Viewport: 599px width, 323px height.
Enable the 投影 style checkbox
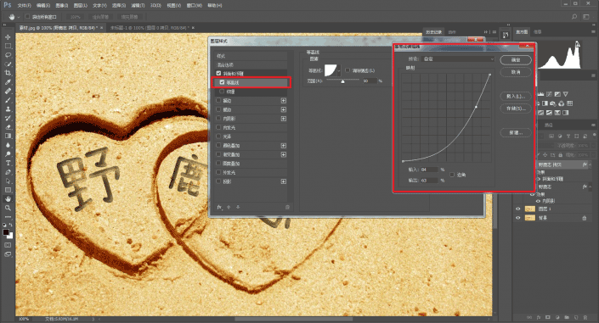pyautogui.click(x=218, y=181)
